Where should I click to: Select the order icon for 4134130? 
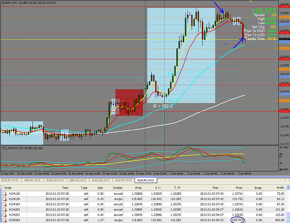(x=5, y=199)
